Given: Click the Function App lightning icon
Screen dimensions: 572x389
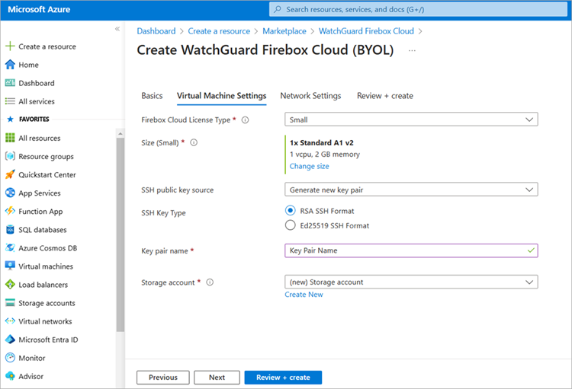Looking at the screenshot, I should coord(10,211).
